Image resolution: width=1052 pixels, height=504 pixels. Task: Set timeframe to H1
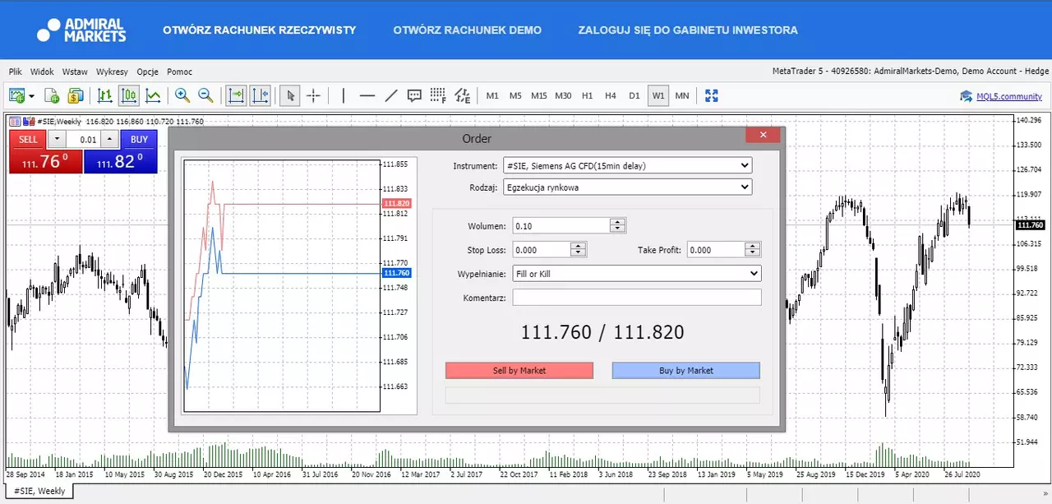587,95
